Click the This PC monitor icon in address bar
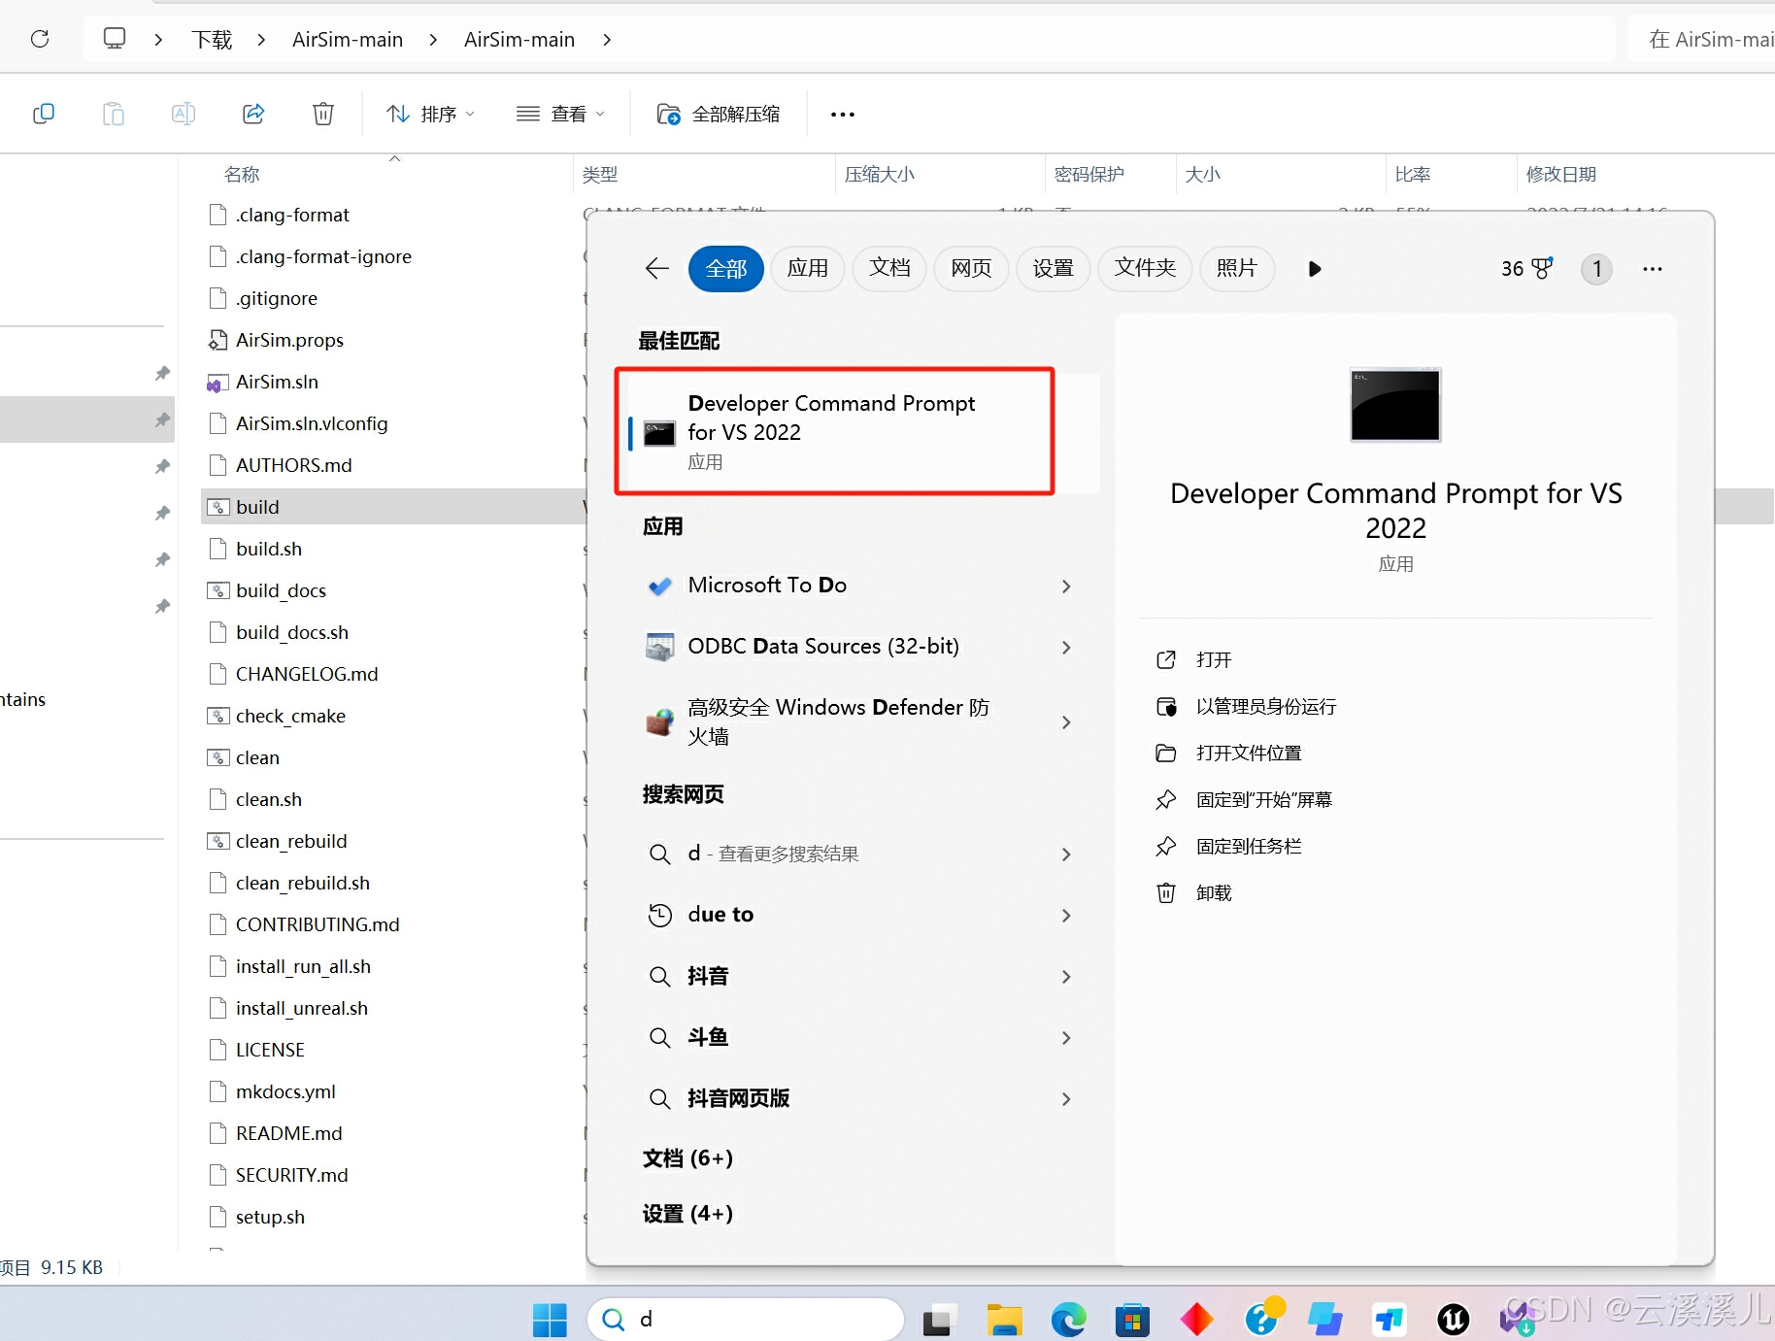The image size is (1775, 1341). point(115,39)
